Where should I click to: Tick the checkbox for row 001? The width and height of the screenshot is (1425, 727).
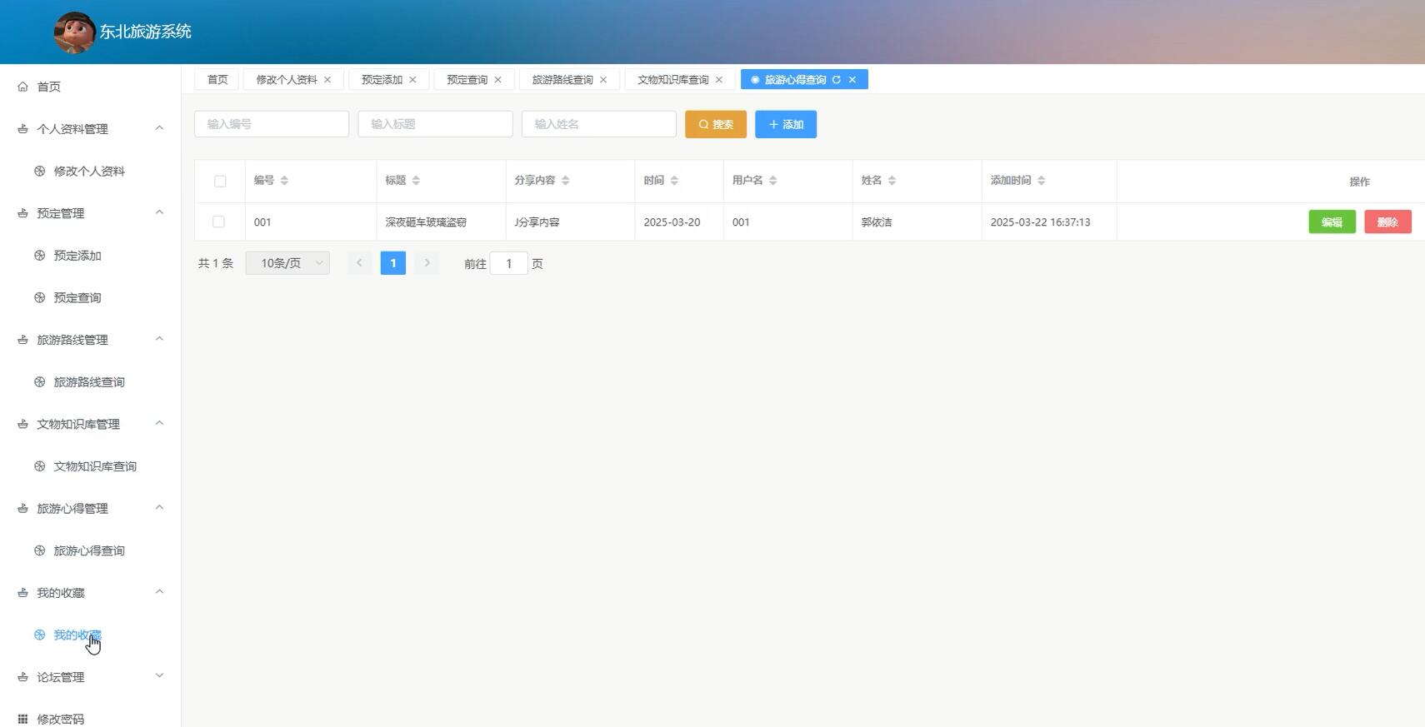(218, 222)
